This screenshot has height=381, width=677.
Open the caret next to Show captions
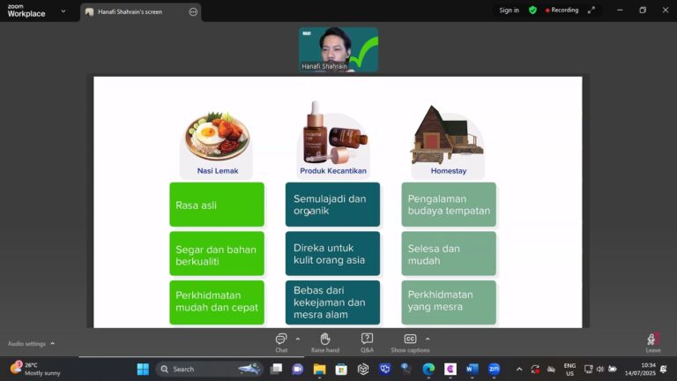(x=428, y=339)
